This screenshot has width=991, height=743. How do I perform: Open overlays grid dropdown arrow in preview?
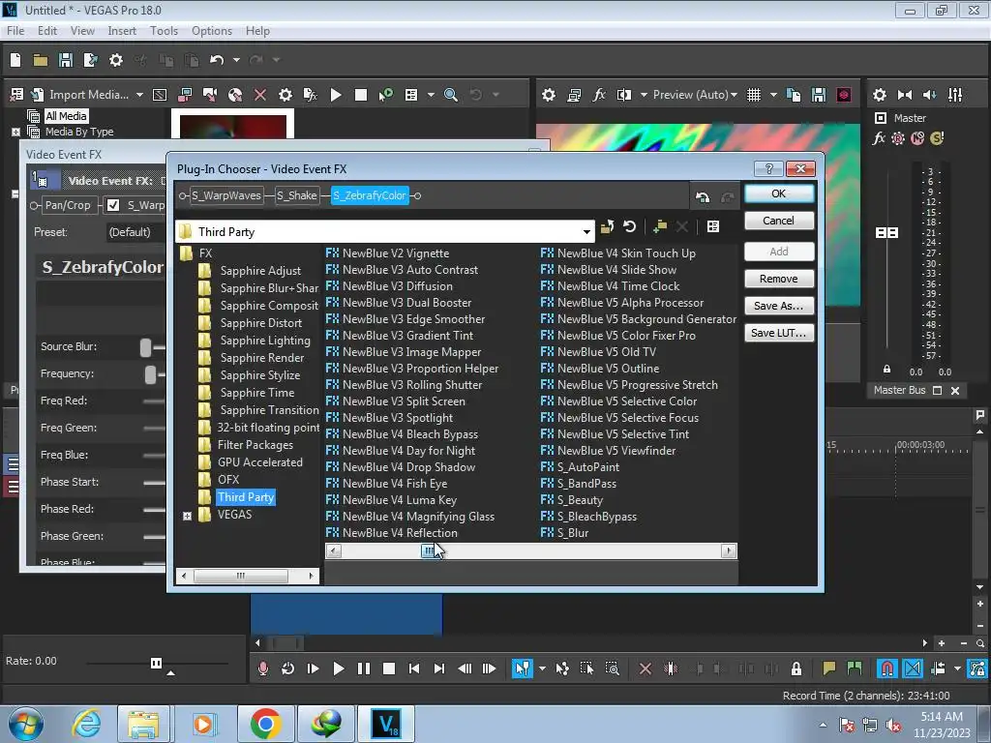[x=773, y=95]
